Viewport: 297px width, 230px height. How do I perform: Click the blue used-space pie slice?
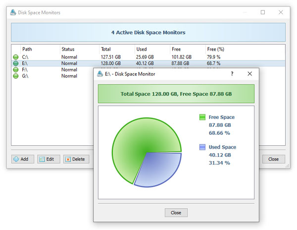click(159, 169)
